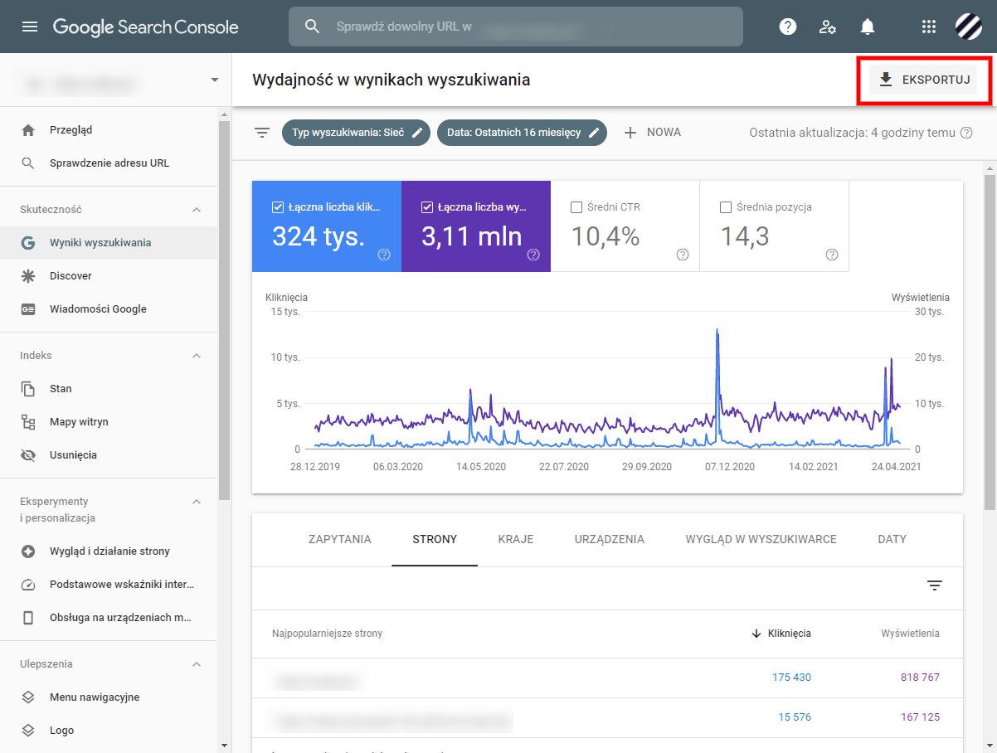
Task: Open the notifications bell
Action: click(x=867, y=27)
